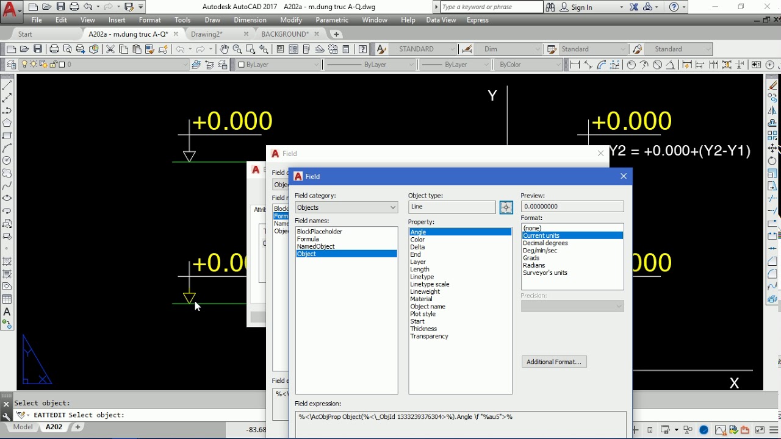
Task: Click the keyword search input box
Action: (x=491, y=7)
